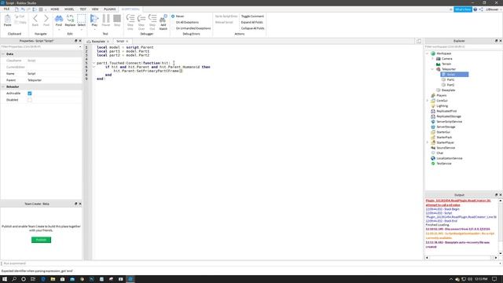Click the Pause test icon
This screenshot has width=503, height=283.
pos(106,18)
